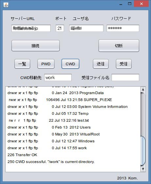The image size is (151, 184).
Task: Click the パスワード label
Action: point(121,19)
